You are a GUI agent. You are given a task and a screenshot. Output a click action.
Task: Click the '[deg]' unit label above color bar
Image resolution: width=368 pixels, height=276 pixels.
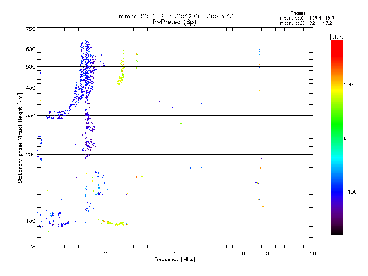338,37
